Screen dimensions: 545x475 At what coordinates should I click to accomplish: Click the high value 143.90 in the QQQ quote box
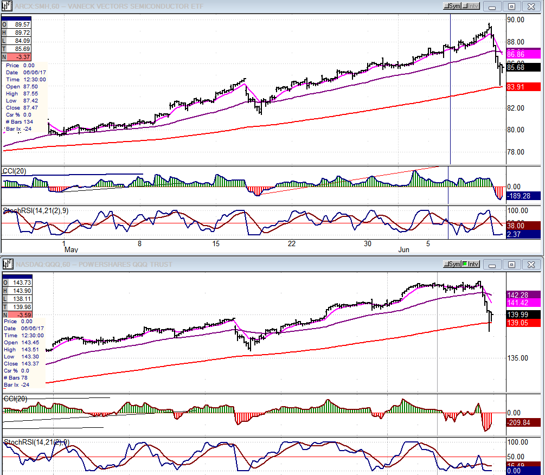pyautogui.click(x=20, y=291)
